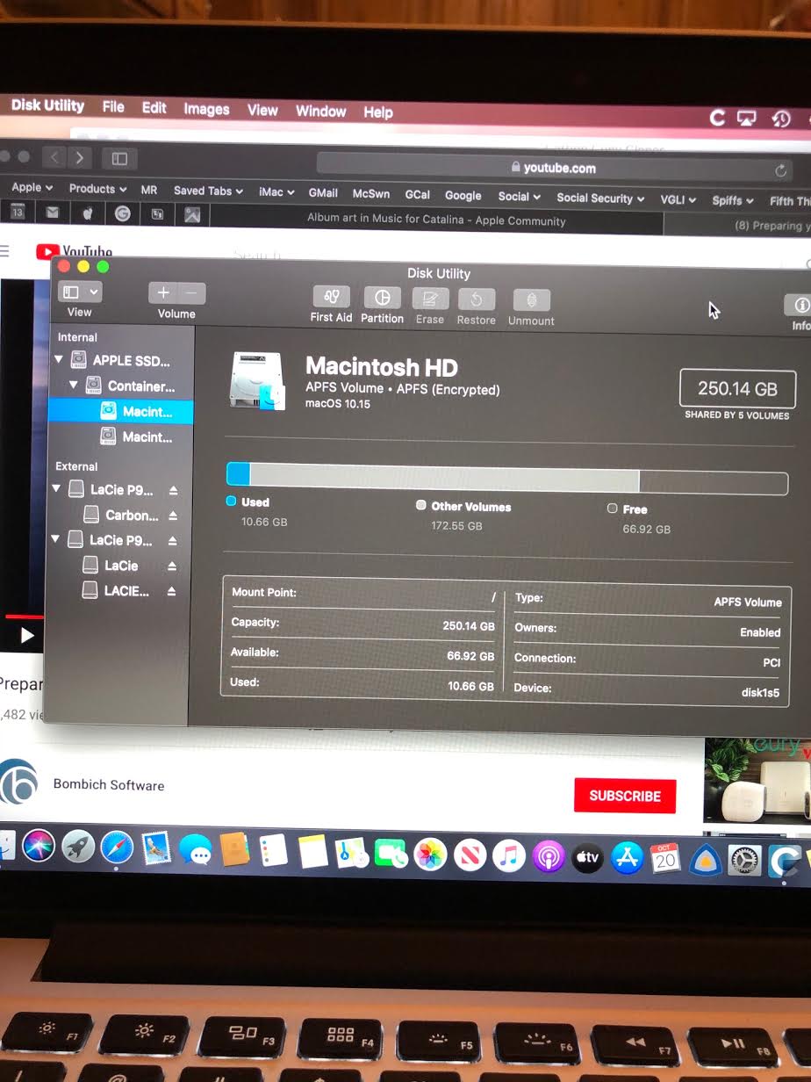Eject the LACIE... volume
The height and width of the screenshot is (1082, 811).
tap(172, 592)
